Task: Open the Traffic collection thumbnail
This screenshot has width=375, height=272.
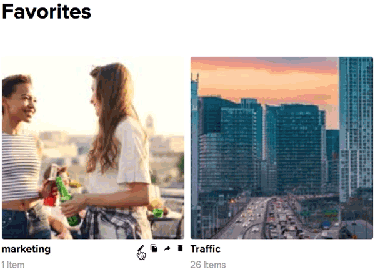Action: [282, 148]
